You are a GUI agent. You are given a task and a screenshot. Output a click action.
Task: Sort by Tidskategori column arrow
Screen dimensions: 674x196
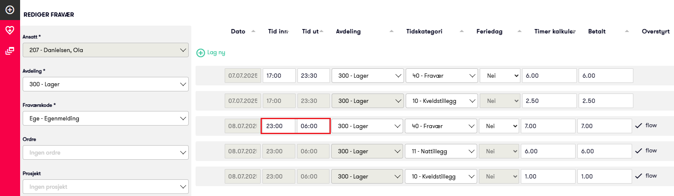click(x=461, y=31)
